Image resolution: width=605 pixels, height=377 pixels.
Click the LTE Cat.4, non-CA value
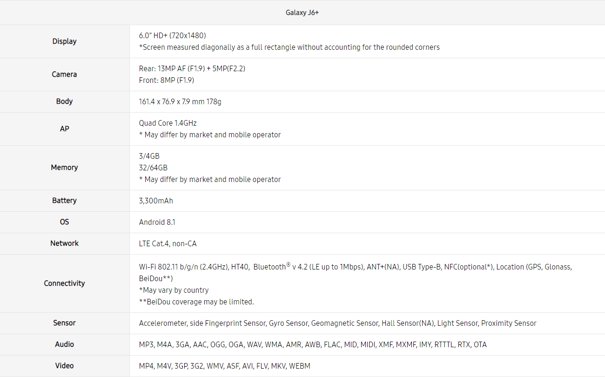168,243
